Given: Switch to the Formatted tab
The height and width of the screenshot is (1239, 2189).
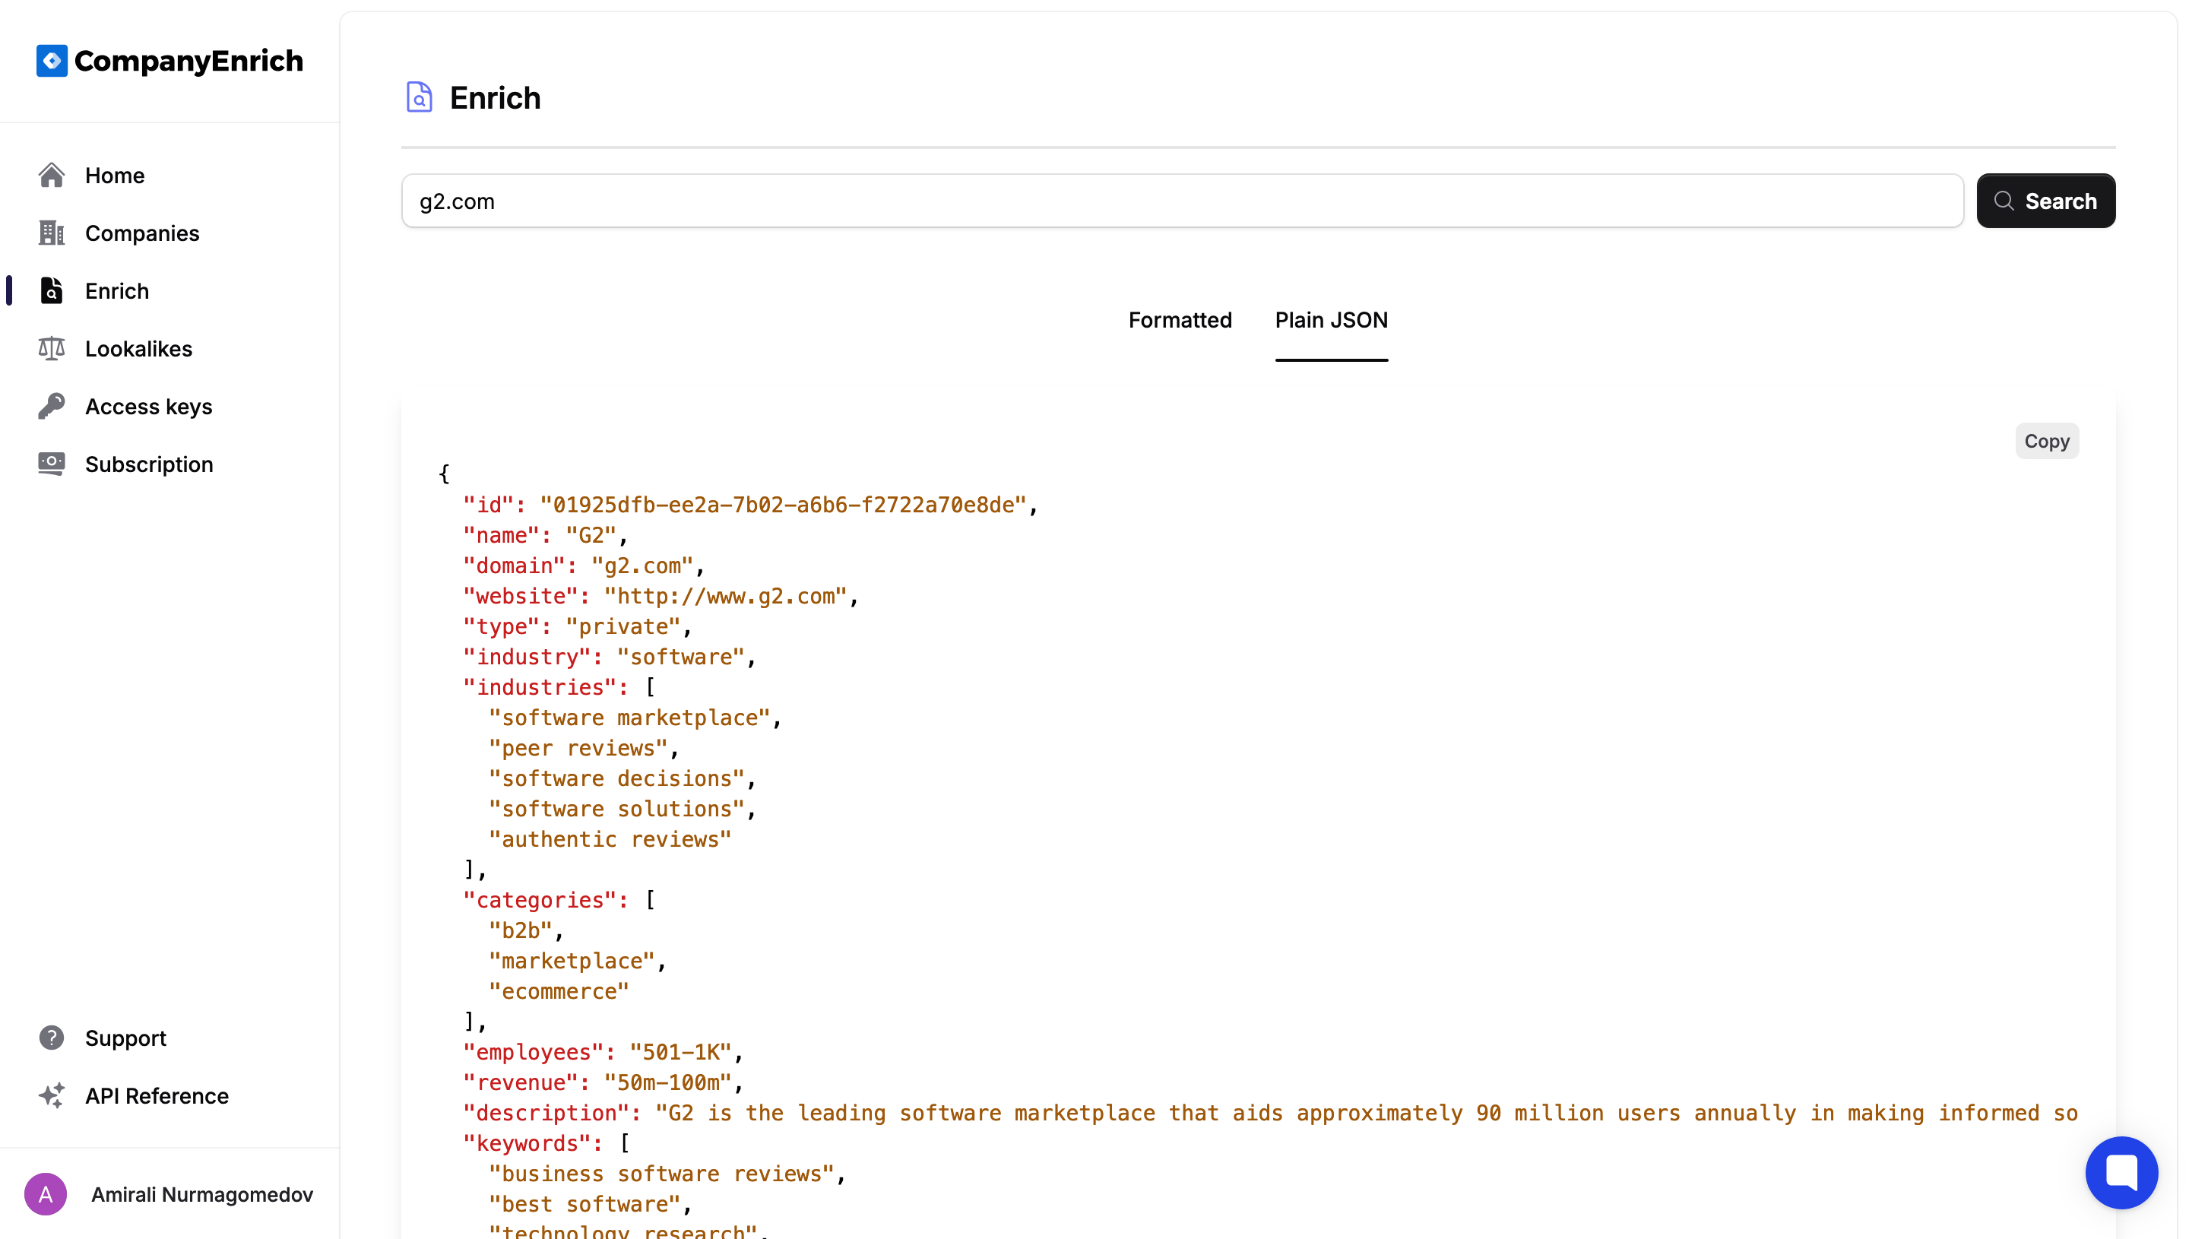Looking at the screenshot, I should click(1180, 321).
